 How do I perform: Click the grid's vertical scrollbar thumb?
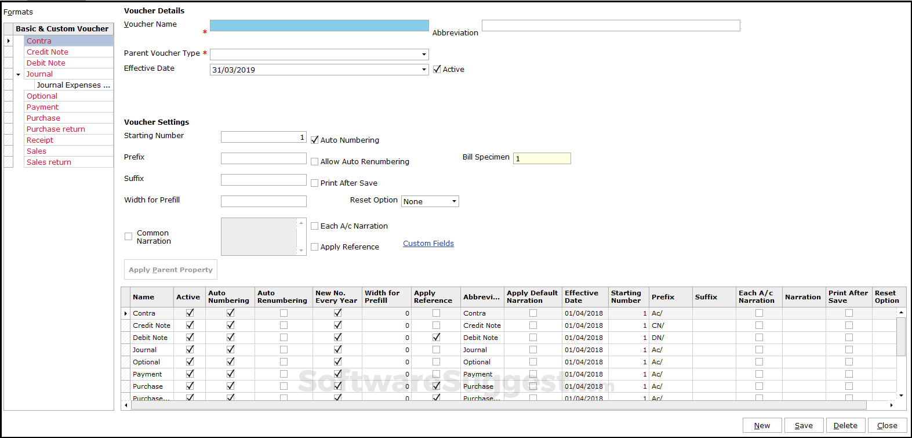coord(901,336)
